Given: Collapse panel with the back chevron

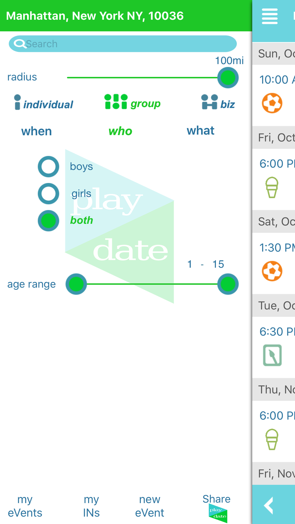Looking at the screenshot, I should [x=269, y=505].
